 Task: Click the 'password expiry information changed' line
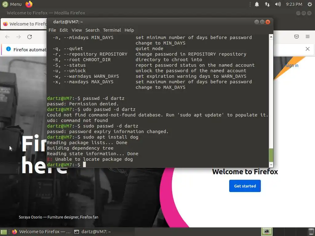108,132
